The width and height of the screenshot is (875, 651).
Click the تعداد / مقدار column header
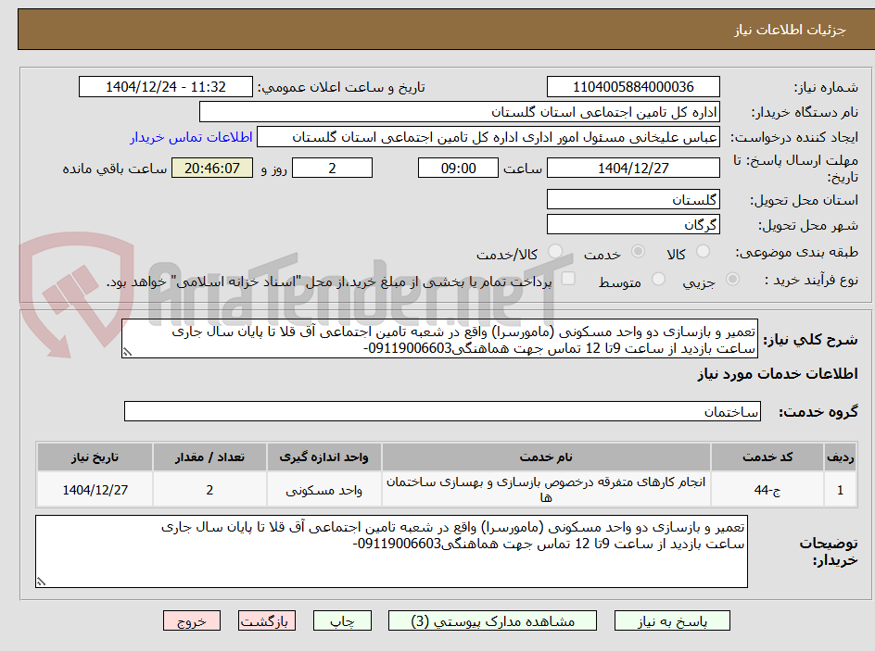pyautogui.click(x=209, y=457)
